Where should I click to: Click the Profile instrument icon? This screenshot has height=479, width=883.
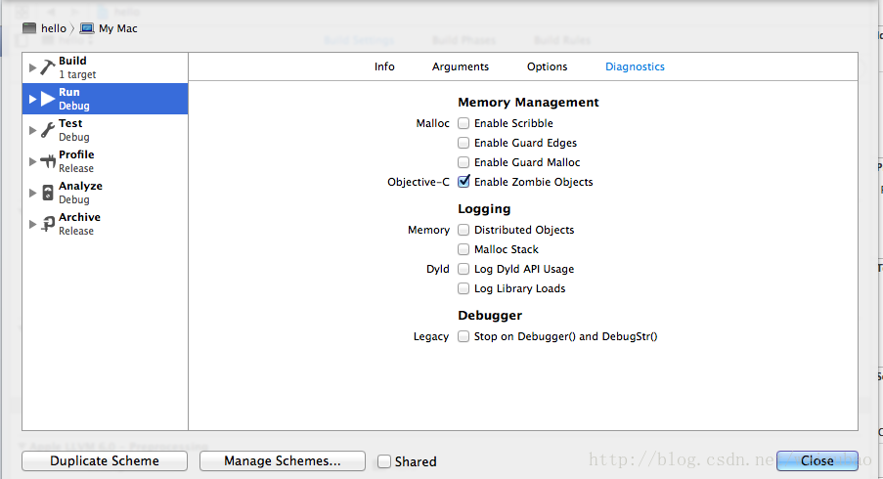[x=48, y=161]
